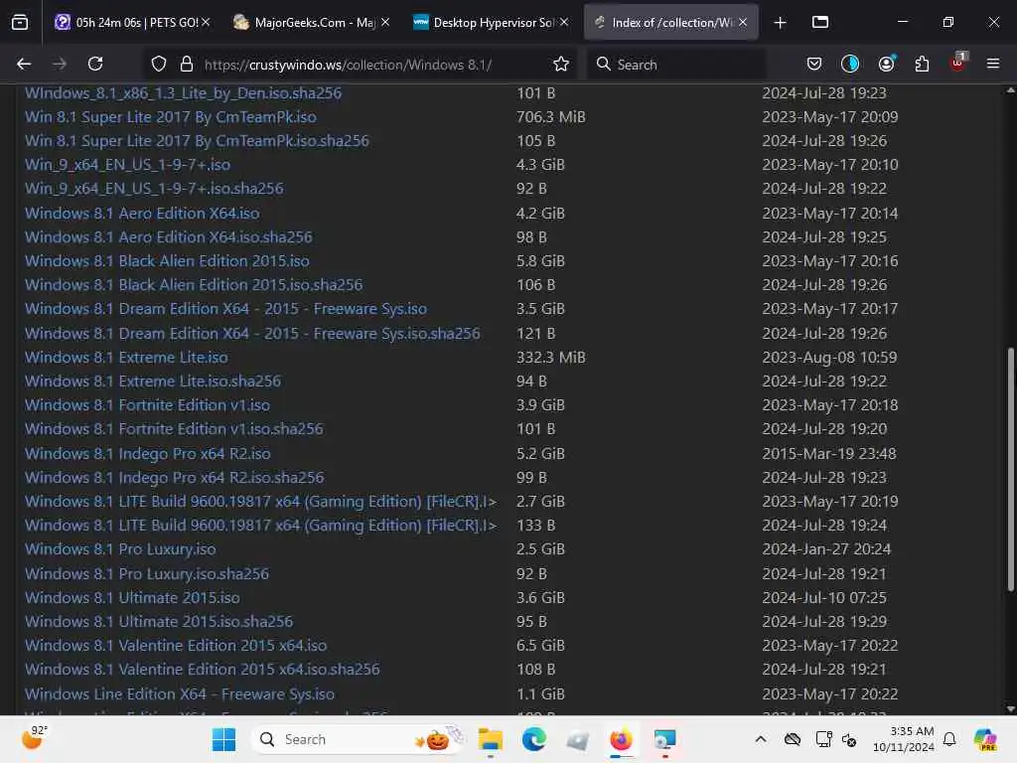Click the gray app icon after Edge

577,739
